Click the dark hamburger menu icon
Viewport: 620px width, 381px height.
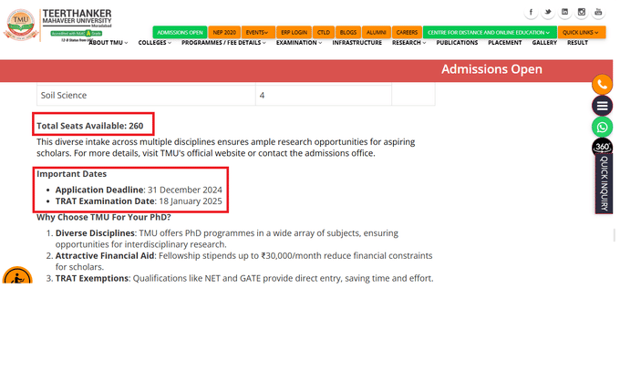pos(602,106)
